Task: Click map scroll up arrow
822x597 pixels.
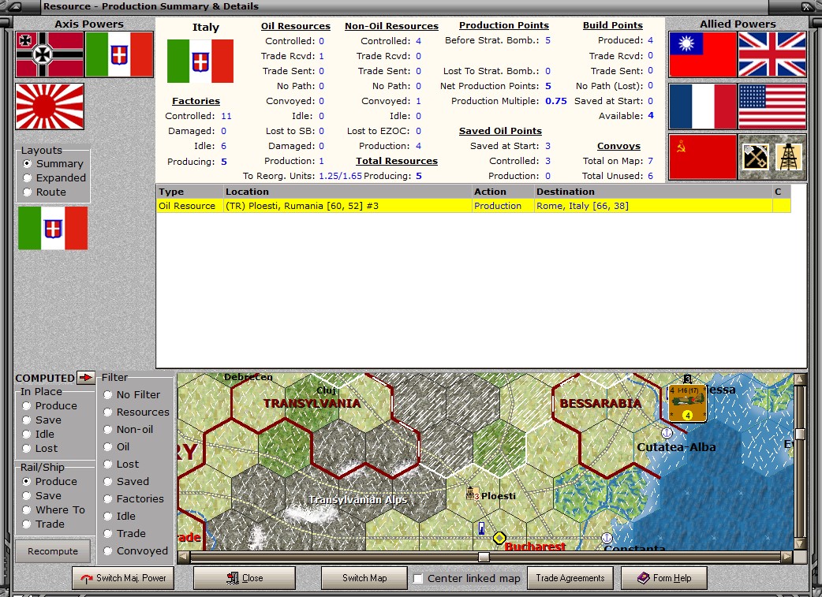Action: coord(800,379)
